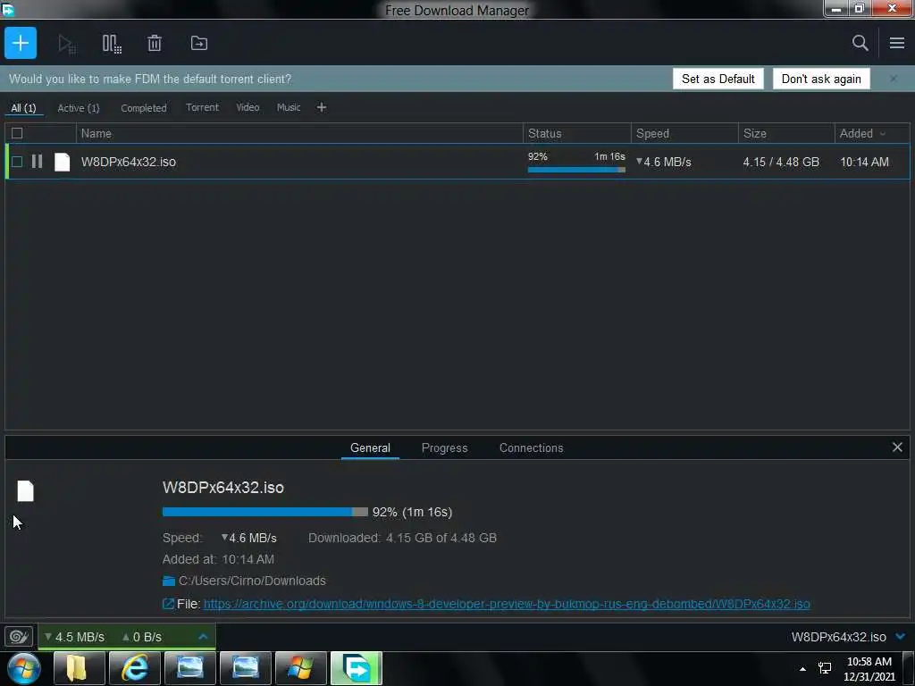The width and height of the screenshot is (915, 686).
Task: Add a new tag with plus icon
Action: click(x=321, y=107)
